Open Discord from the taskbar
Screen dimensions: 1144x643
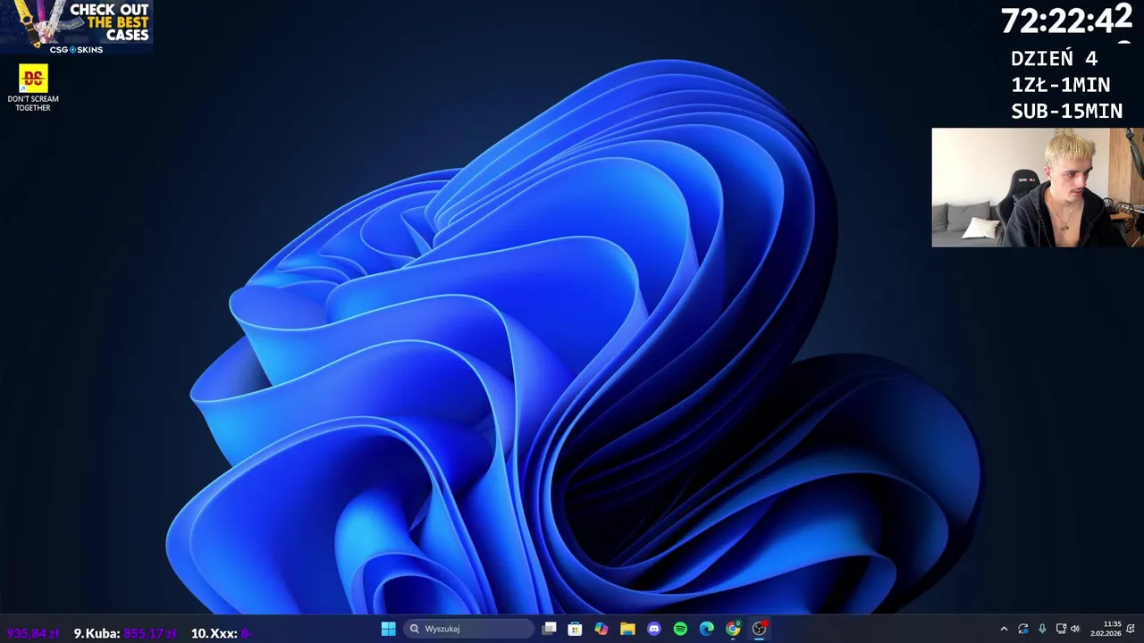[654, 629]
